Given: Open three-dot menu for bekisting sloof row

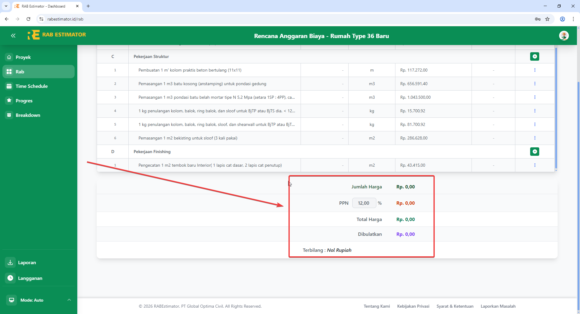Looking at the screenshot, I should 535,138.
